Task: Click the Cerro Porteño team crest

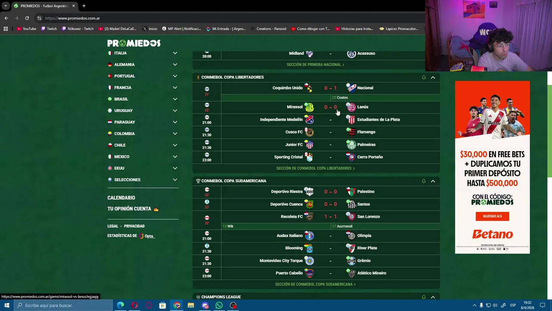Action: pos(351,157)
